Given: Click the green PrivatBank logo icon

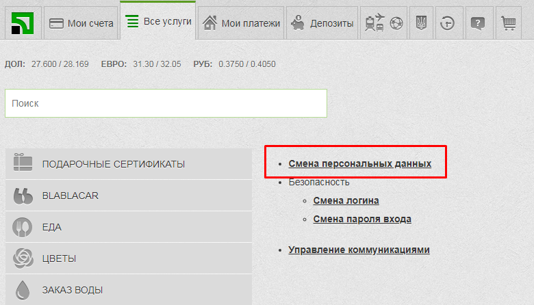Looking at the screenshot, I should click(x=23, y=23).
